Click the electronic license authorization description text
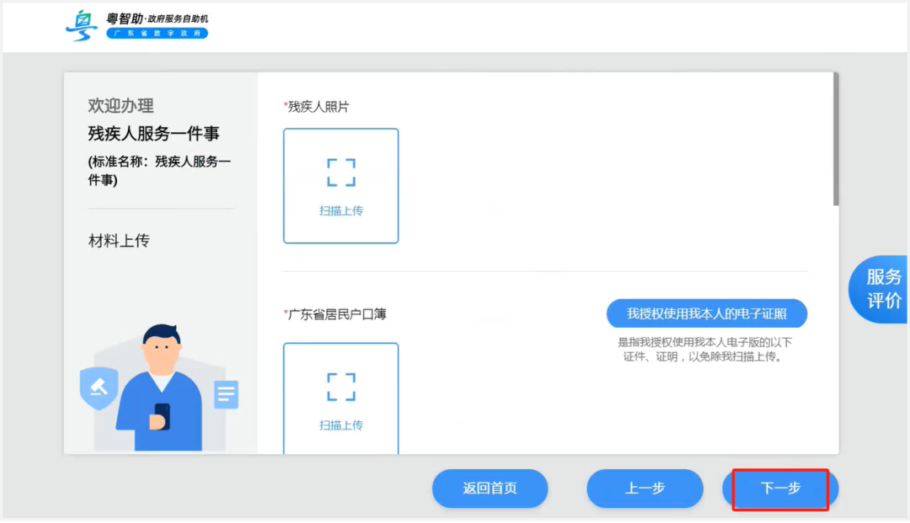 point(706,350)
